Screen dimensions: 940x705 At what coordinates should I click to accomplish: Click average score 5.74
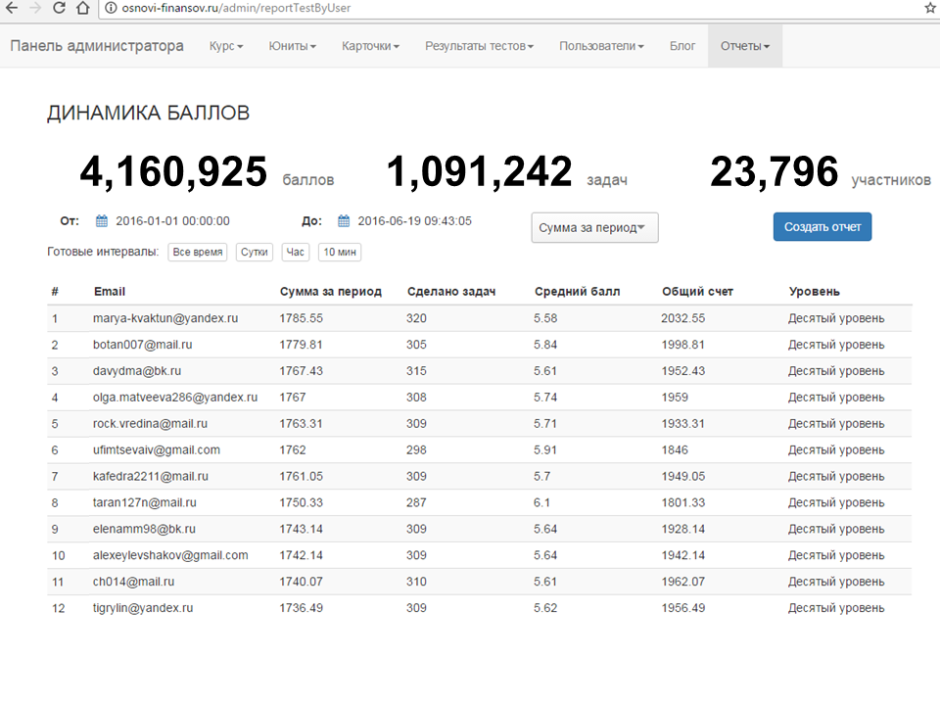[x=545, y=398]
